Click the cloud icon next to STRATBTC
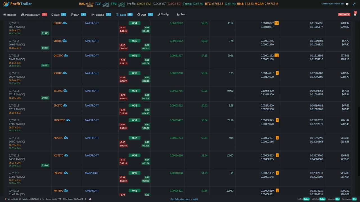The image size is (360, 202). 68,120
